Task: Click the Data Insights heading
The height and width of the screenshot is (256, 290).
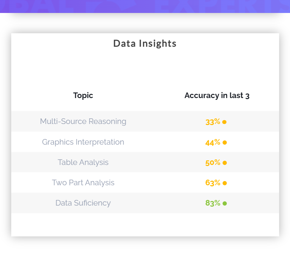Action: [145, 43]
